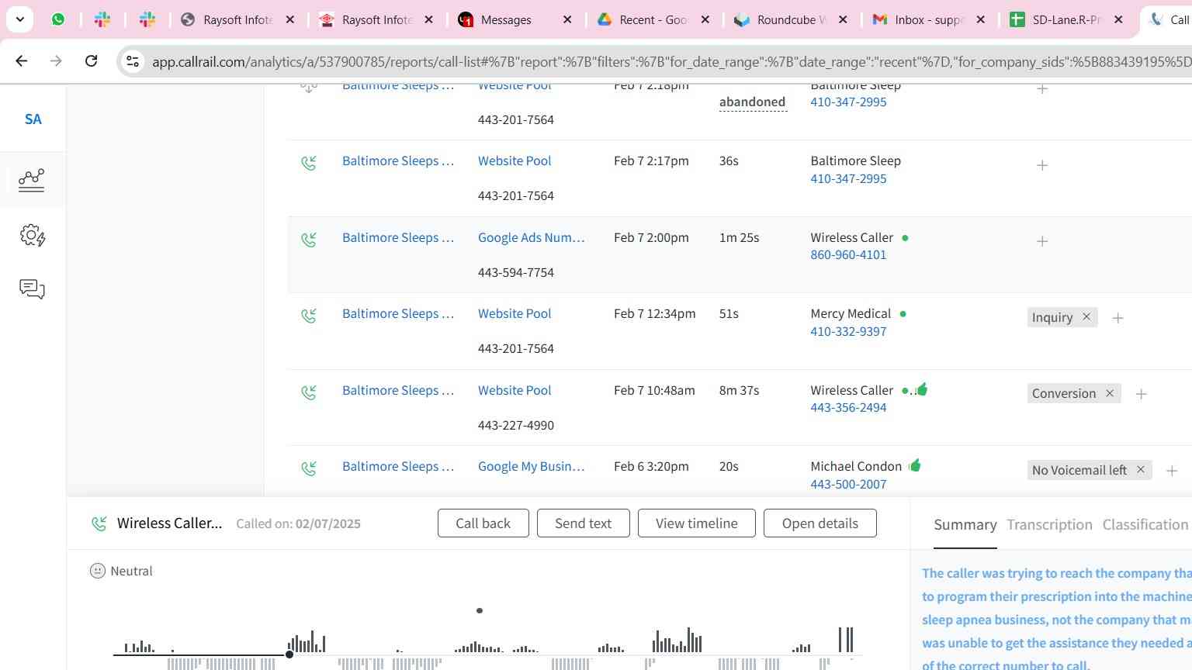Click the dot marker above the waveform
The image size is (1192, 670).
(x=480, y=610)
